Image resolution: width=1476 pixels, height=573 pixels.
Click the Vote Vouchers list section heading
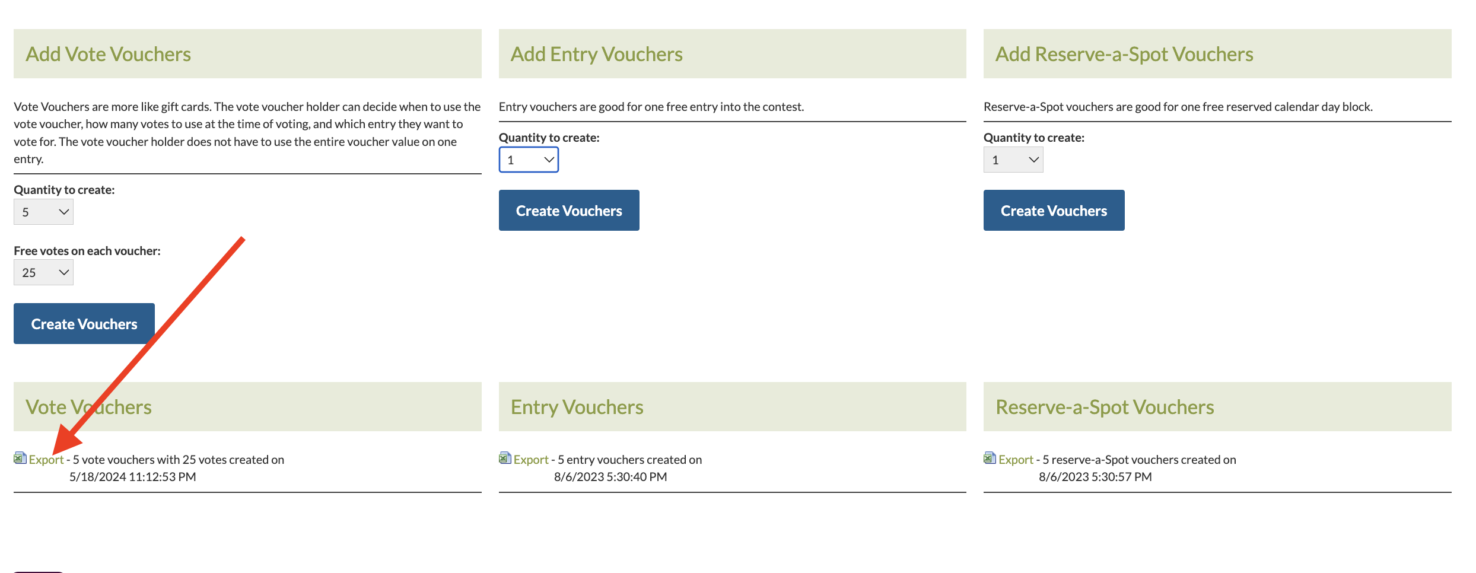[88, 408]
